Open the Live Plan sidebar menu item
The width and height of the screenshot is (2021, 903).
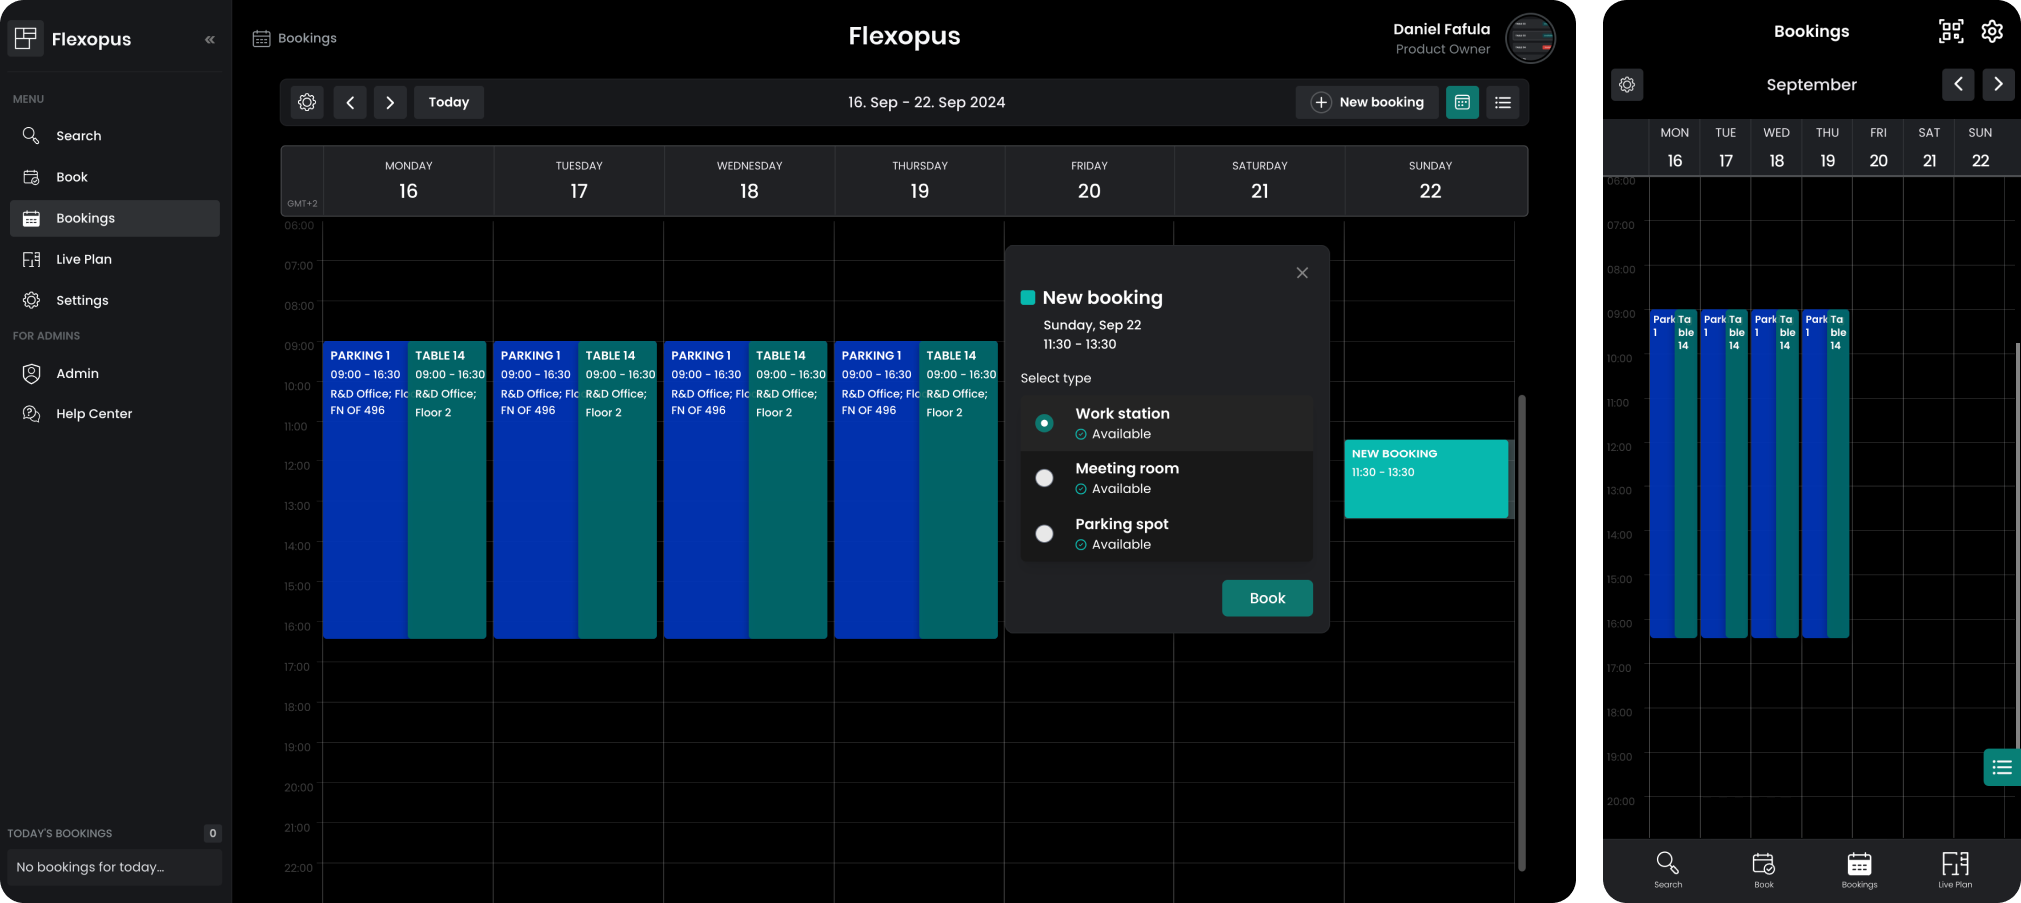(x=84, y=259)
